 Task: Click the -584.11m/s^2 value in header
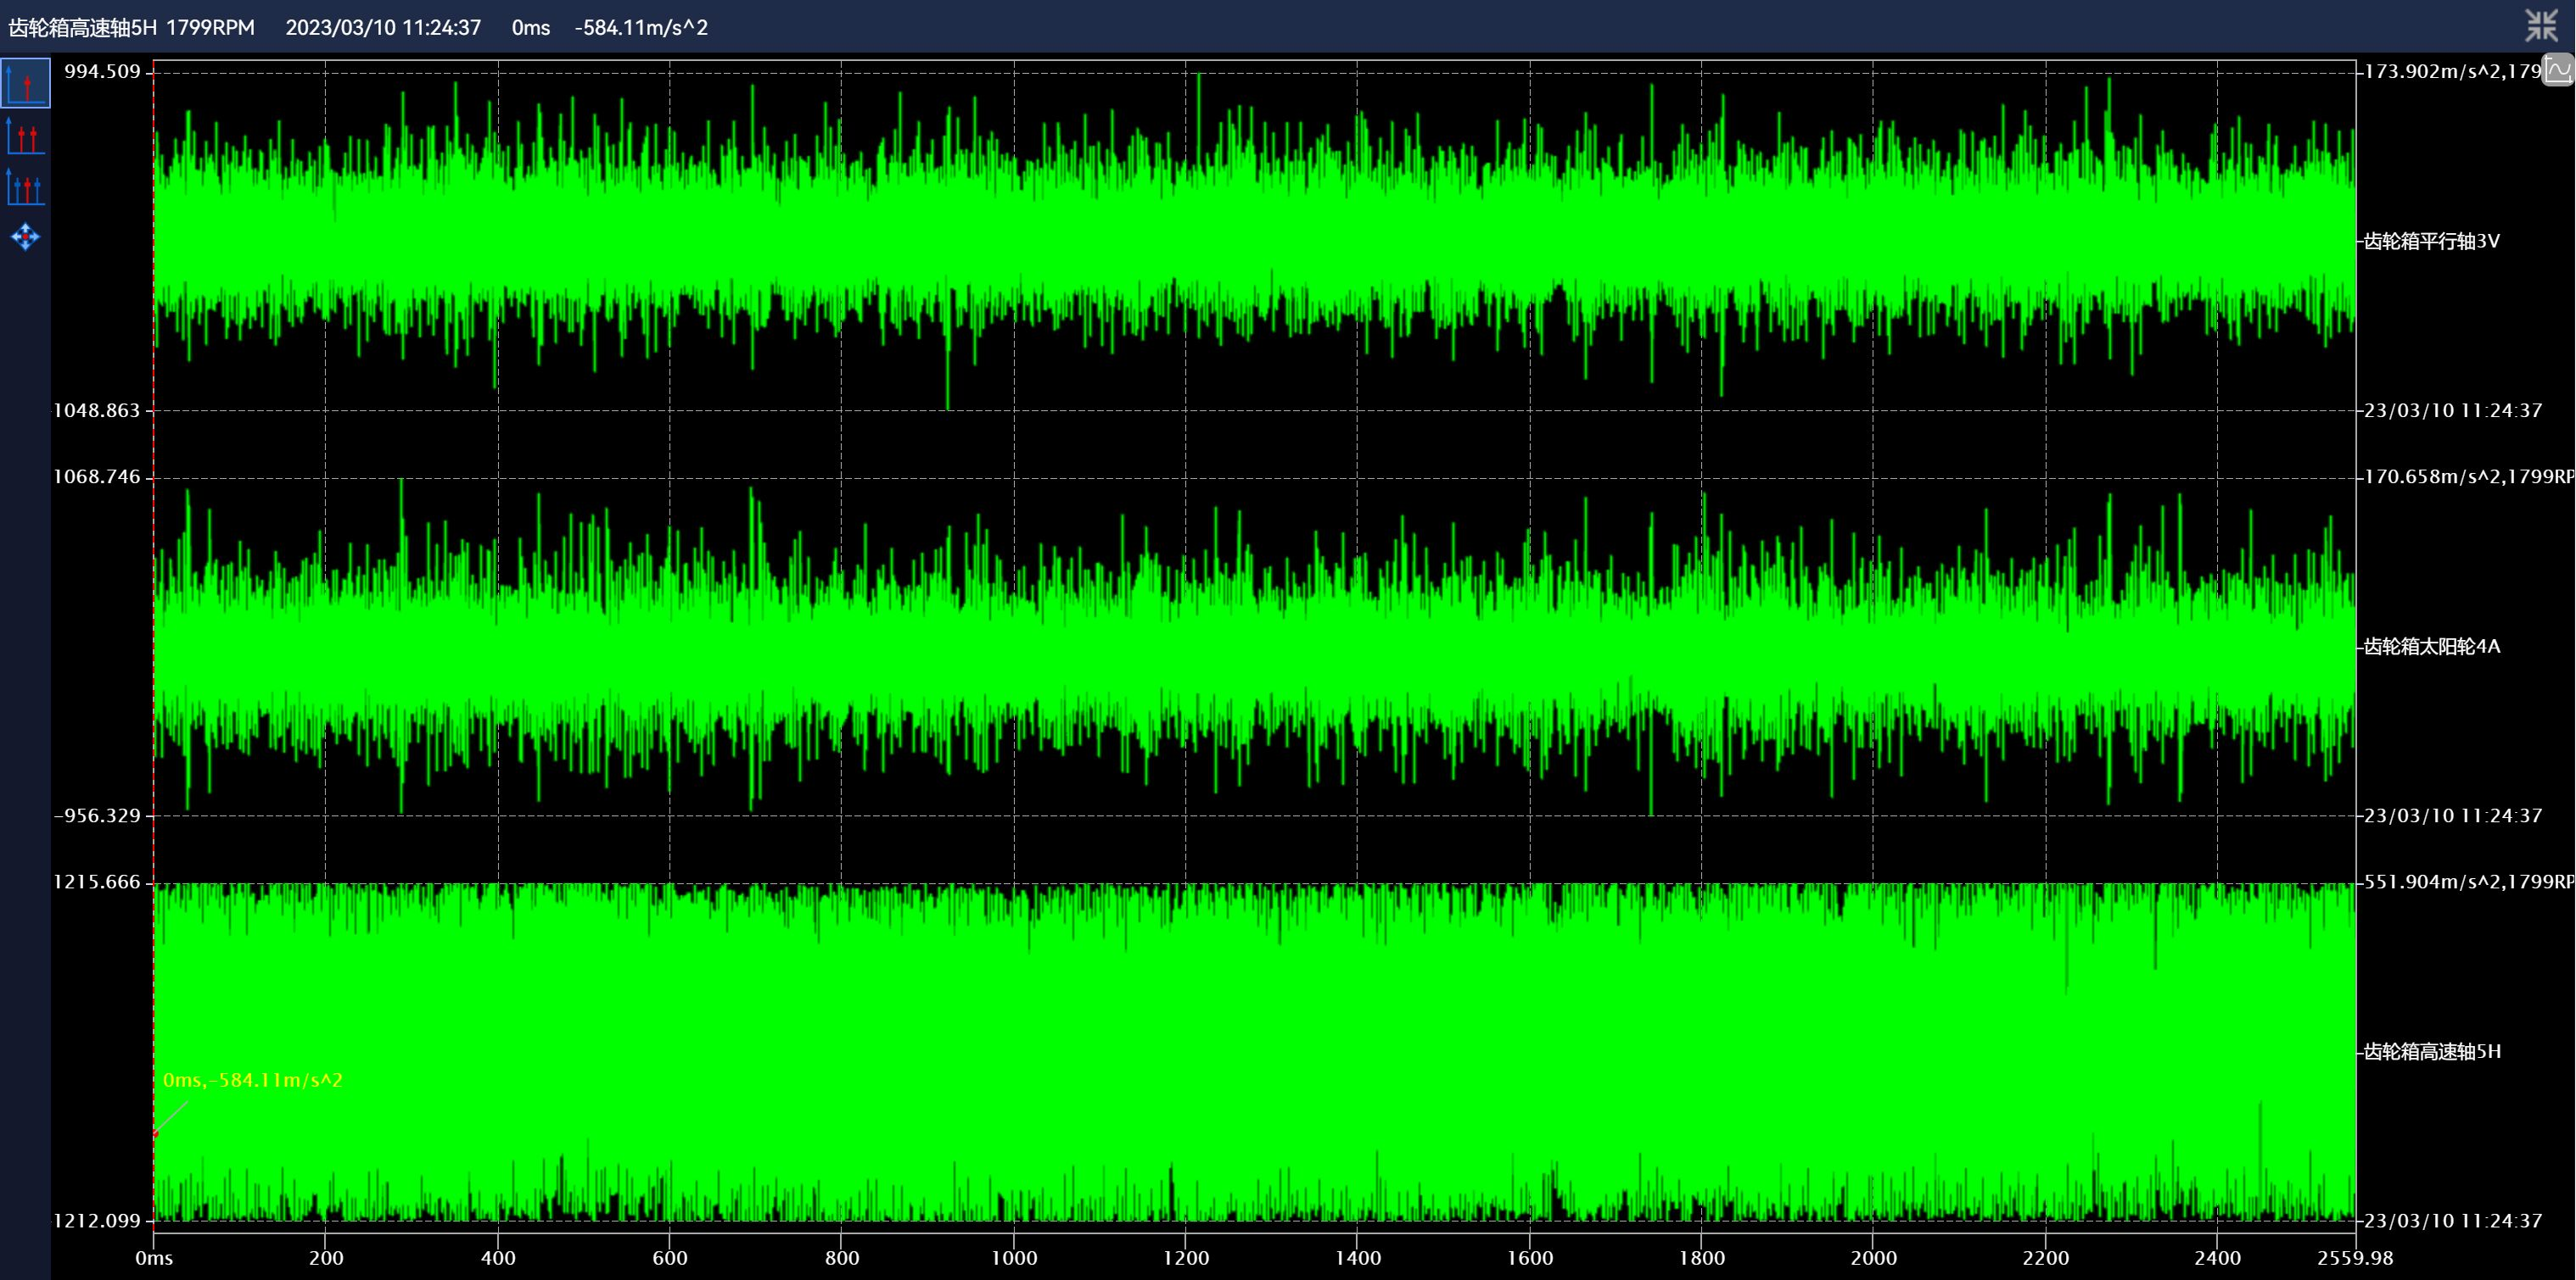641,28
